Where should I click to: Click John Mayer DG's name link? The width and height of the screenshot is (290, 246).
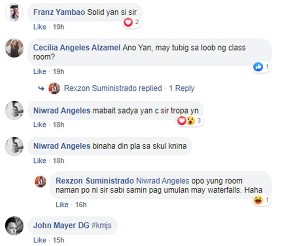point(61,225)
